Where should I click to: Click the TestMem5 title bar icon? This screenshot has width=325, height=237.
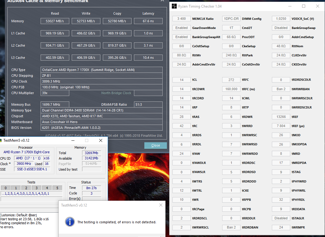click(x=1, y=140)
